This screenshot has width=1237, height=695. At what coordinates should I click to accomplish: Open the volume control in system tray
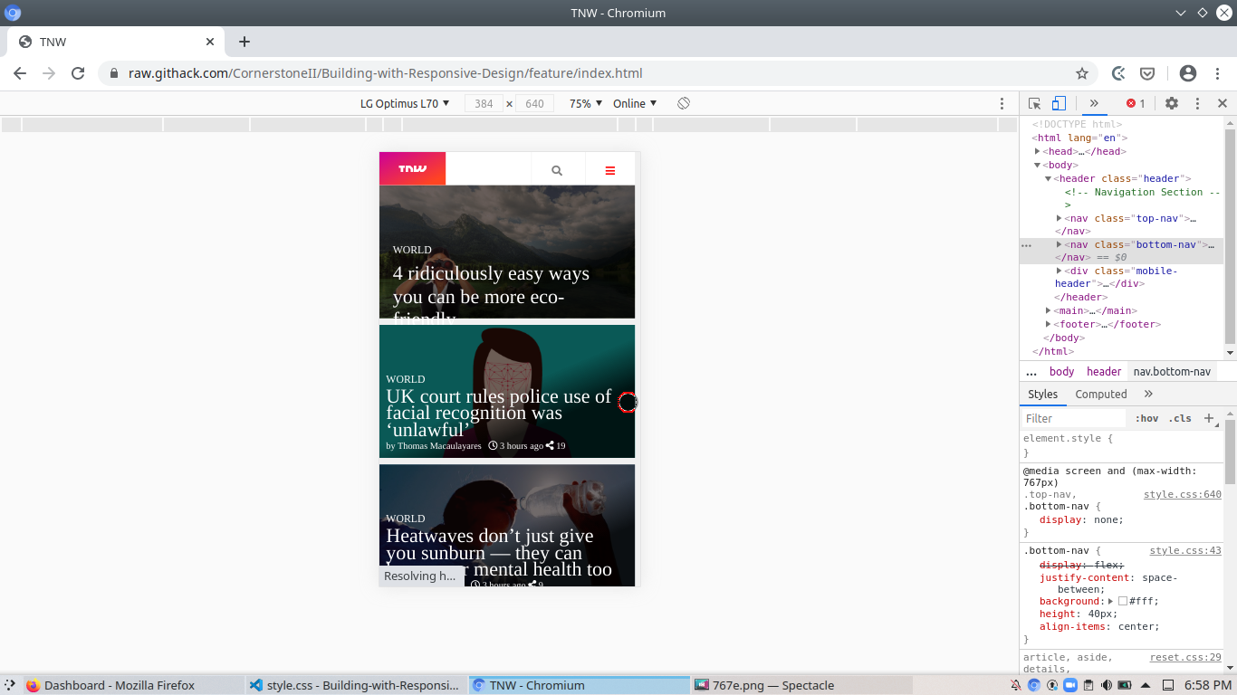tap(1107, 685)
